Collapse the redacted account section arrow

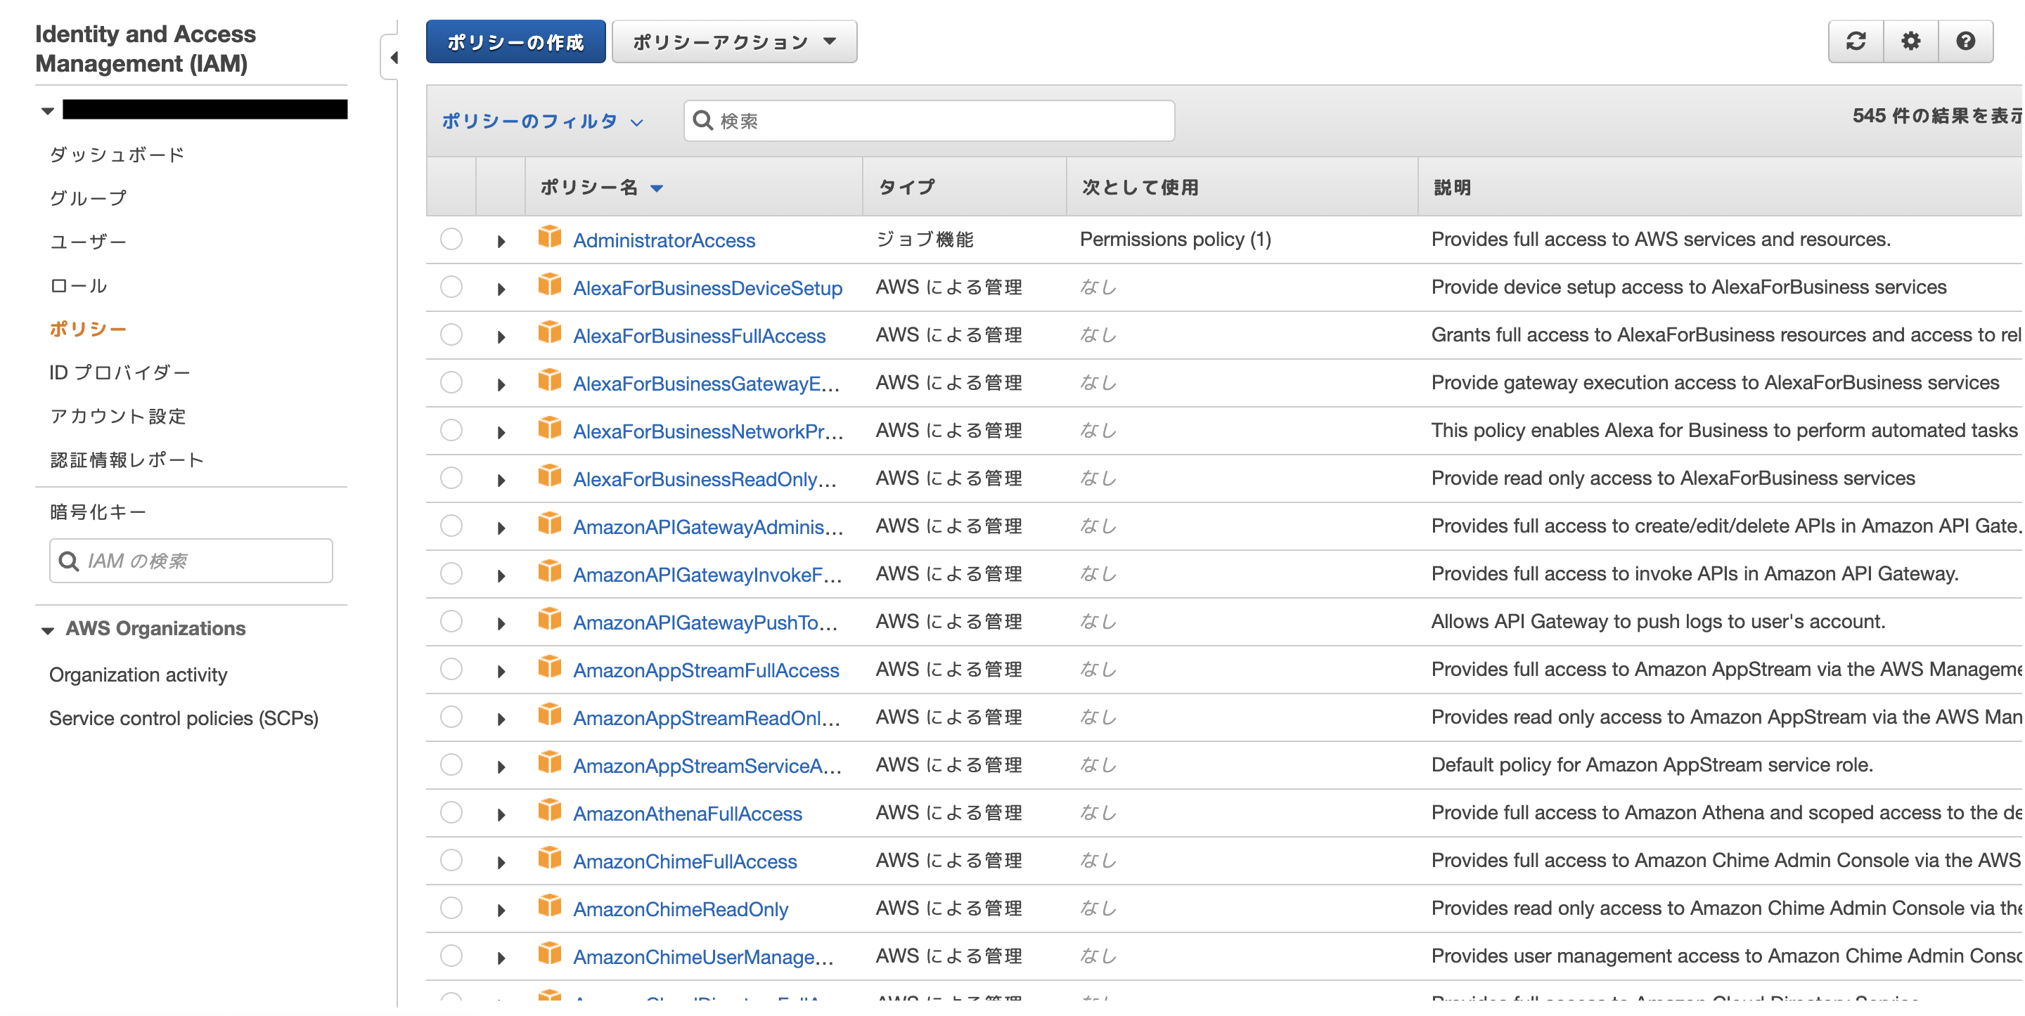tap(48, 111)
